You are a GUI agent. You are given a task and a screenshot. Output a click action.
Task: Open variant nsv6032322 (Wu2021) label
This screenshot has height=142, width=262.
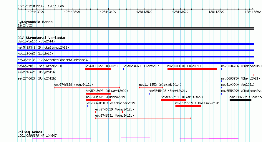pyautogui.click(x=102, y=66)
